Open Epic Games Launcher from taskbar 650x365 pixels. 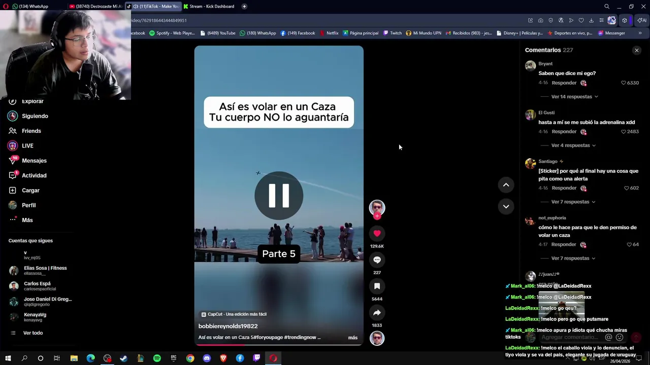click(x=174, y=358)
